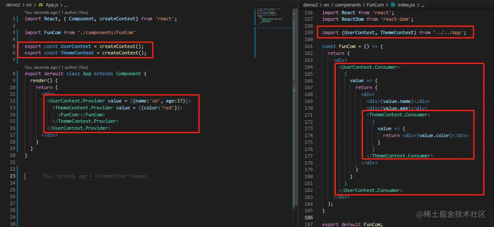Click the opening UserContext.Provider tag on line 12

119,101
